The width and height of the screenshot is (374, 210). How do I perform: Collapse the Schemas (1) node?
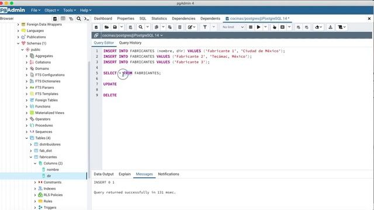click(x=18, y=43)
